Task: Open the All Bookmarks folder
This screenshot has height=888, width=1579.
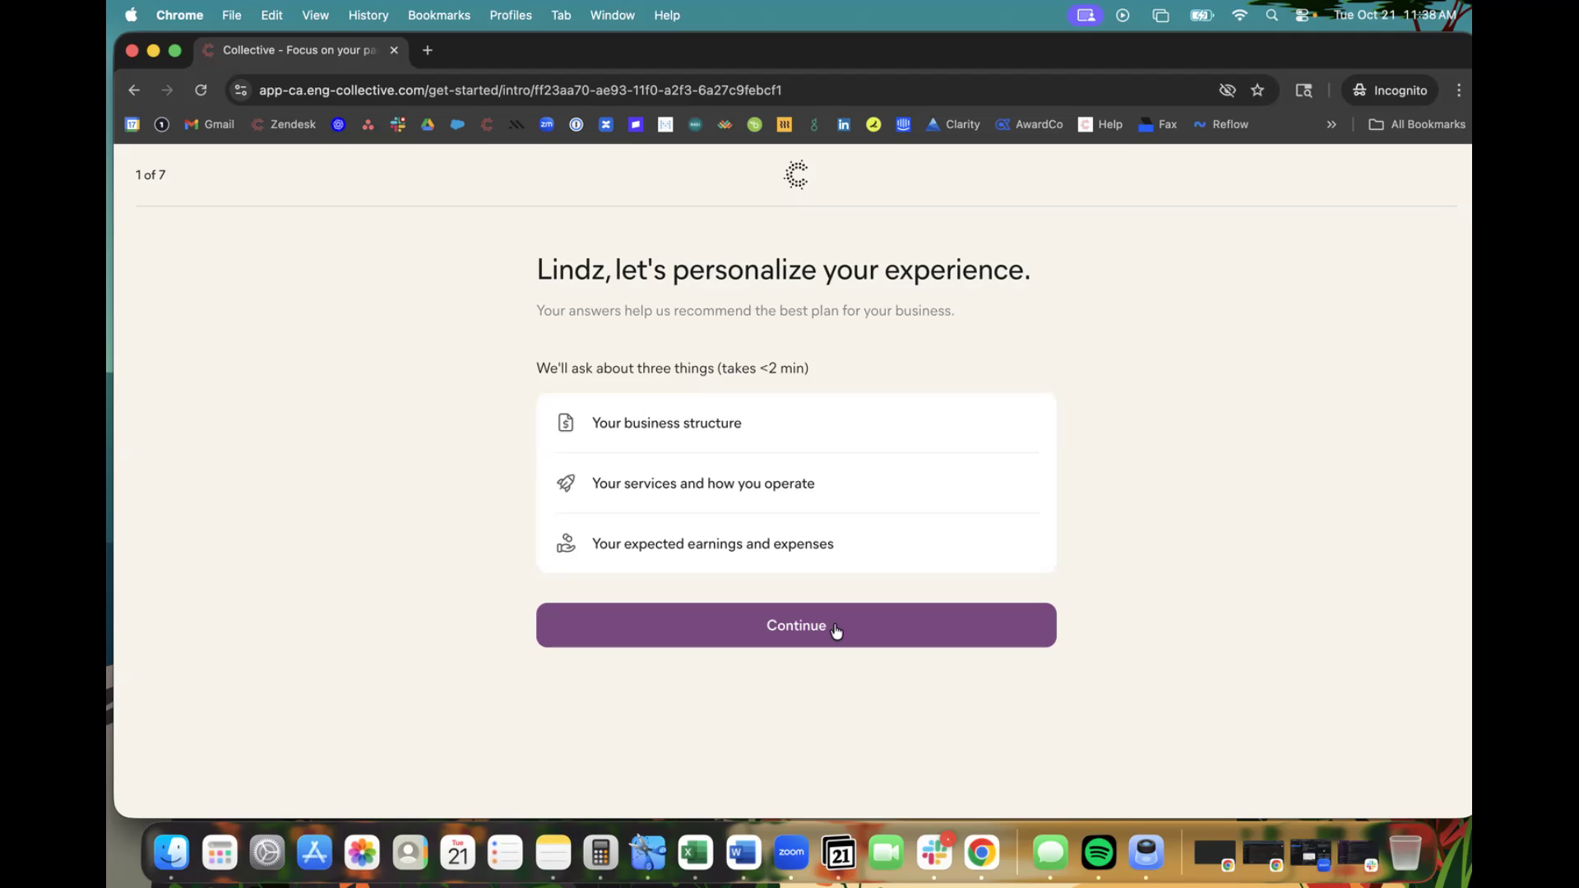Action: 1417,124
